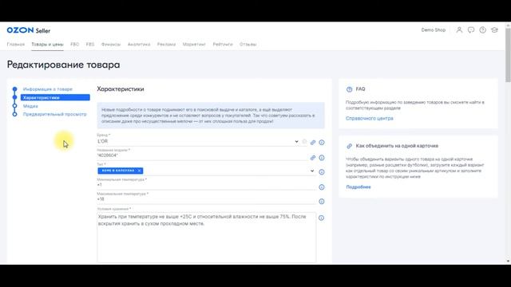The height and width of the screenshot is (287, 511).
Task: Click the storage conditions text area
Action: (206, 238)
